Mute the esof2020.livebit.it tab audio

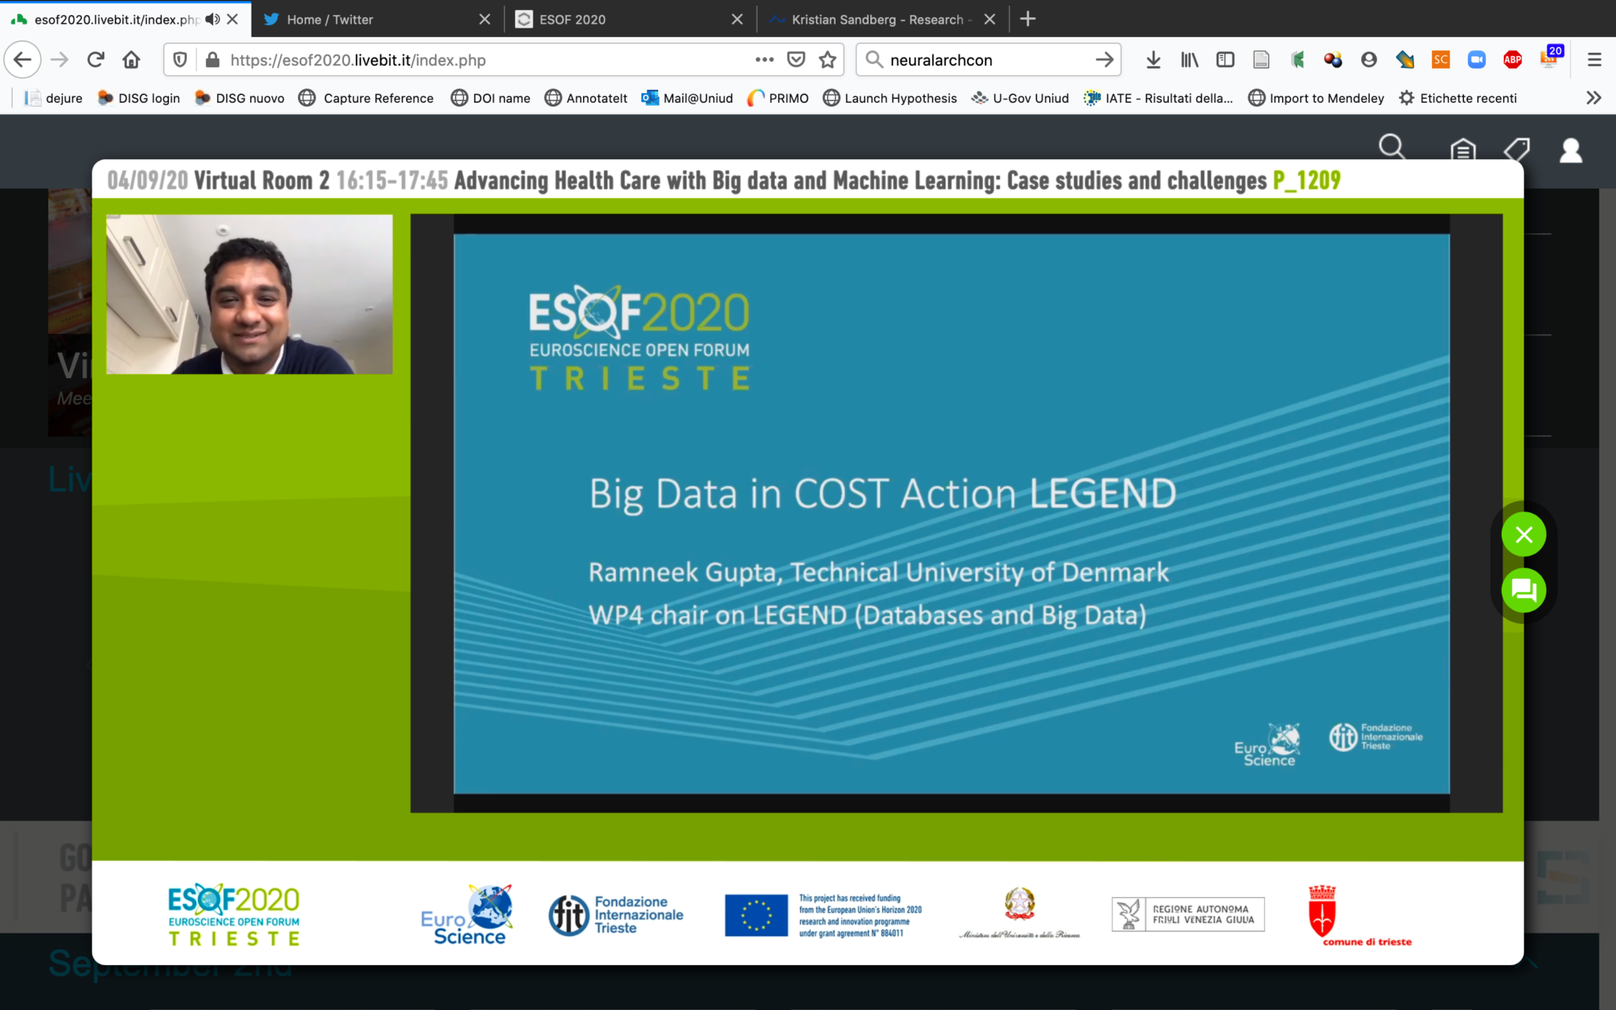pyautogui.click(x=211, y=19)
